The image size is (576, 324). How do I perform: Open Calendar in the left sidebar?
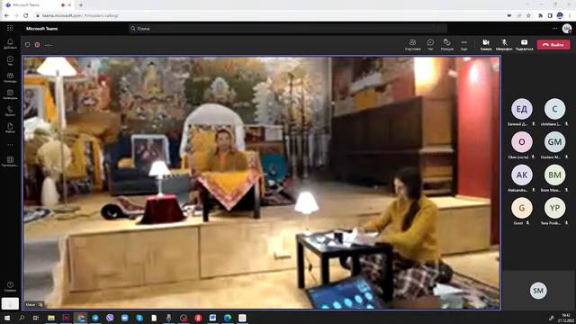[x=10, y=94]
